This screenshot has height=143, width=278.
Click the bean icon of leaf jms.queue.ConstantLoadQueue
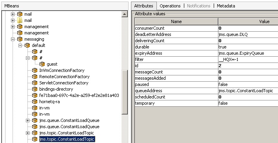click(35, 127)
